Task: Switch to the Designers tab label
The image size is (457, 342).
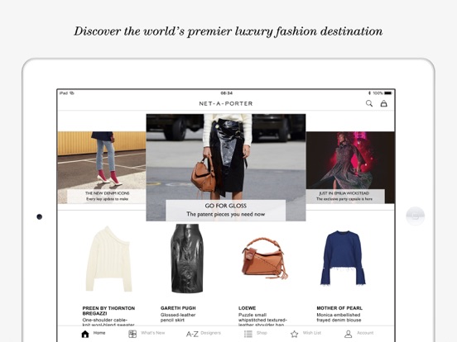Action: [210, 333]
